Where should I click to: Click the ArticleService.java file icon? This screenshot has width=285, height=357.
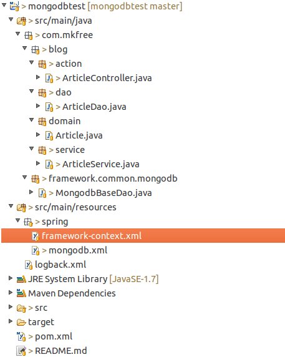(49, 164)
